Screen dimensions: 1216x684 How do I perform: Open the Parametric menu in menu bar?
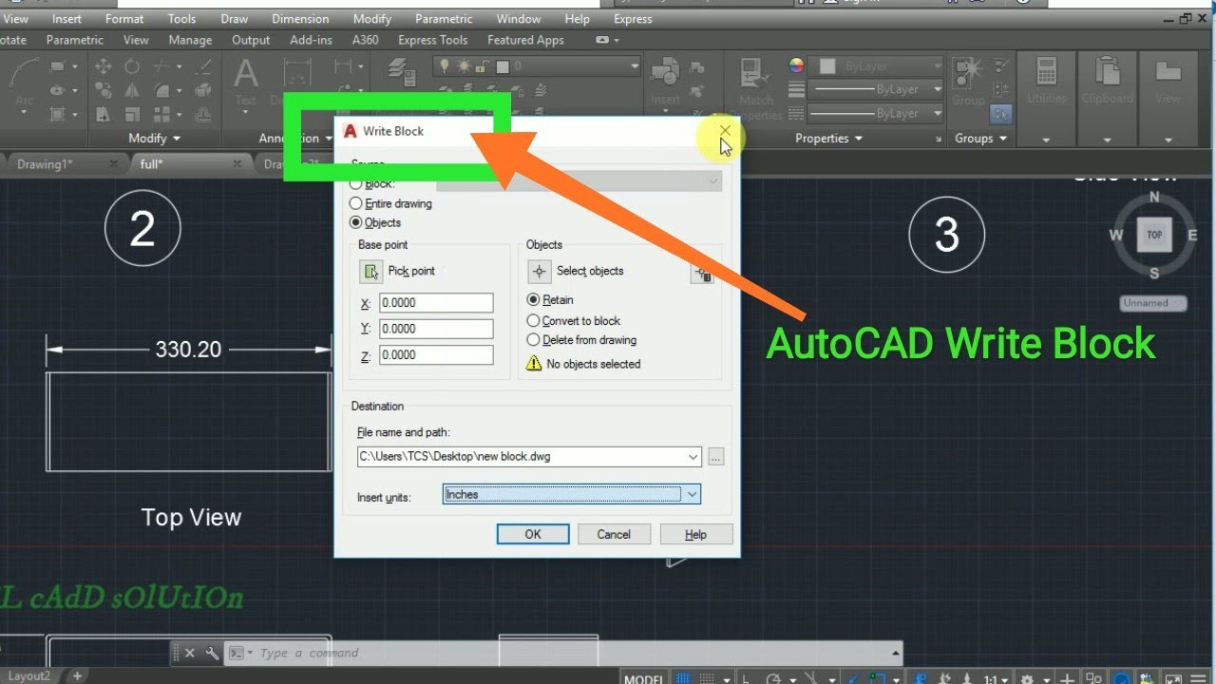445,18
